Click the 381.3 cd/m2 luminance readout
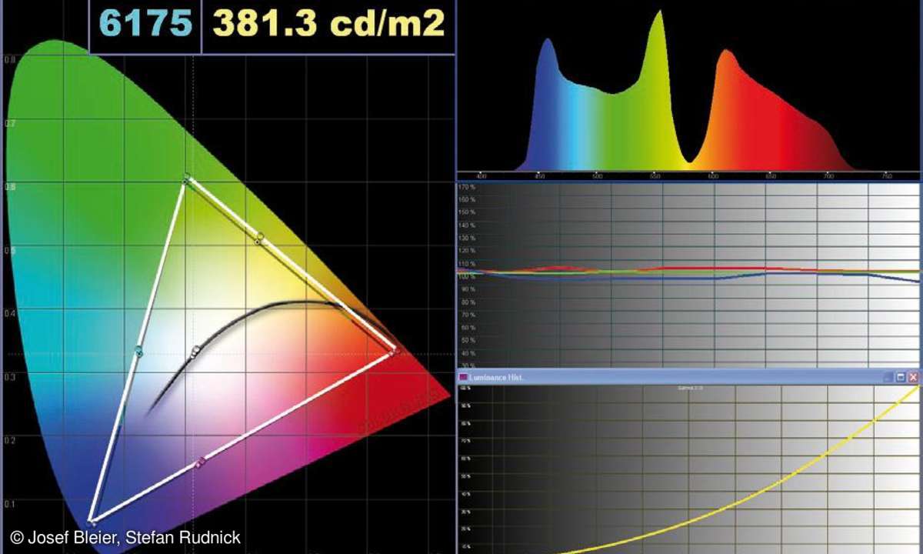923x554 pixels. click(328, 25)
